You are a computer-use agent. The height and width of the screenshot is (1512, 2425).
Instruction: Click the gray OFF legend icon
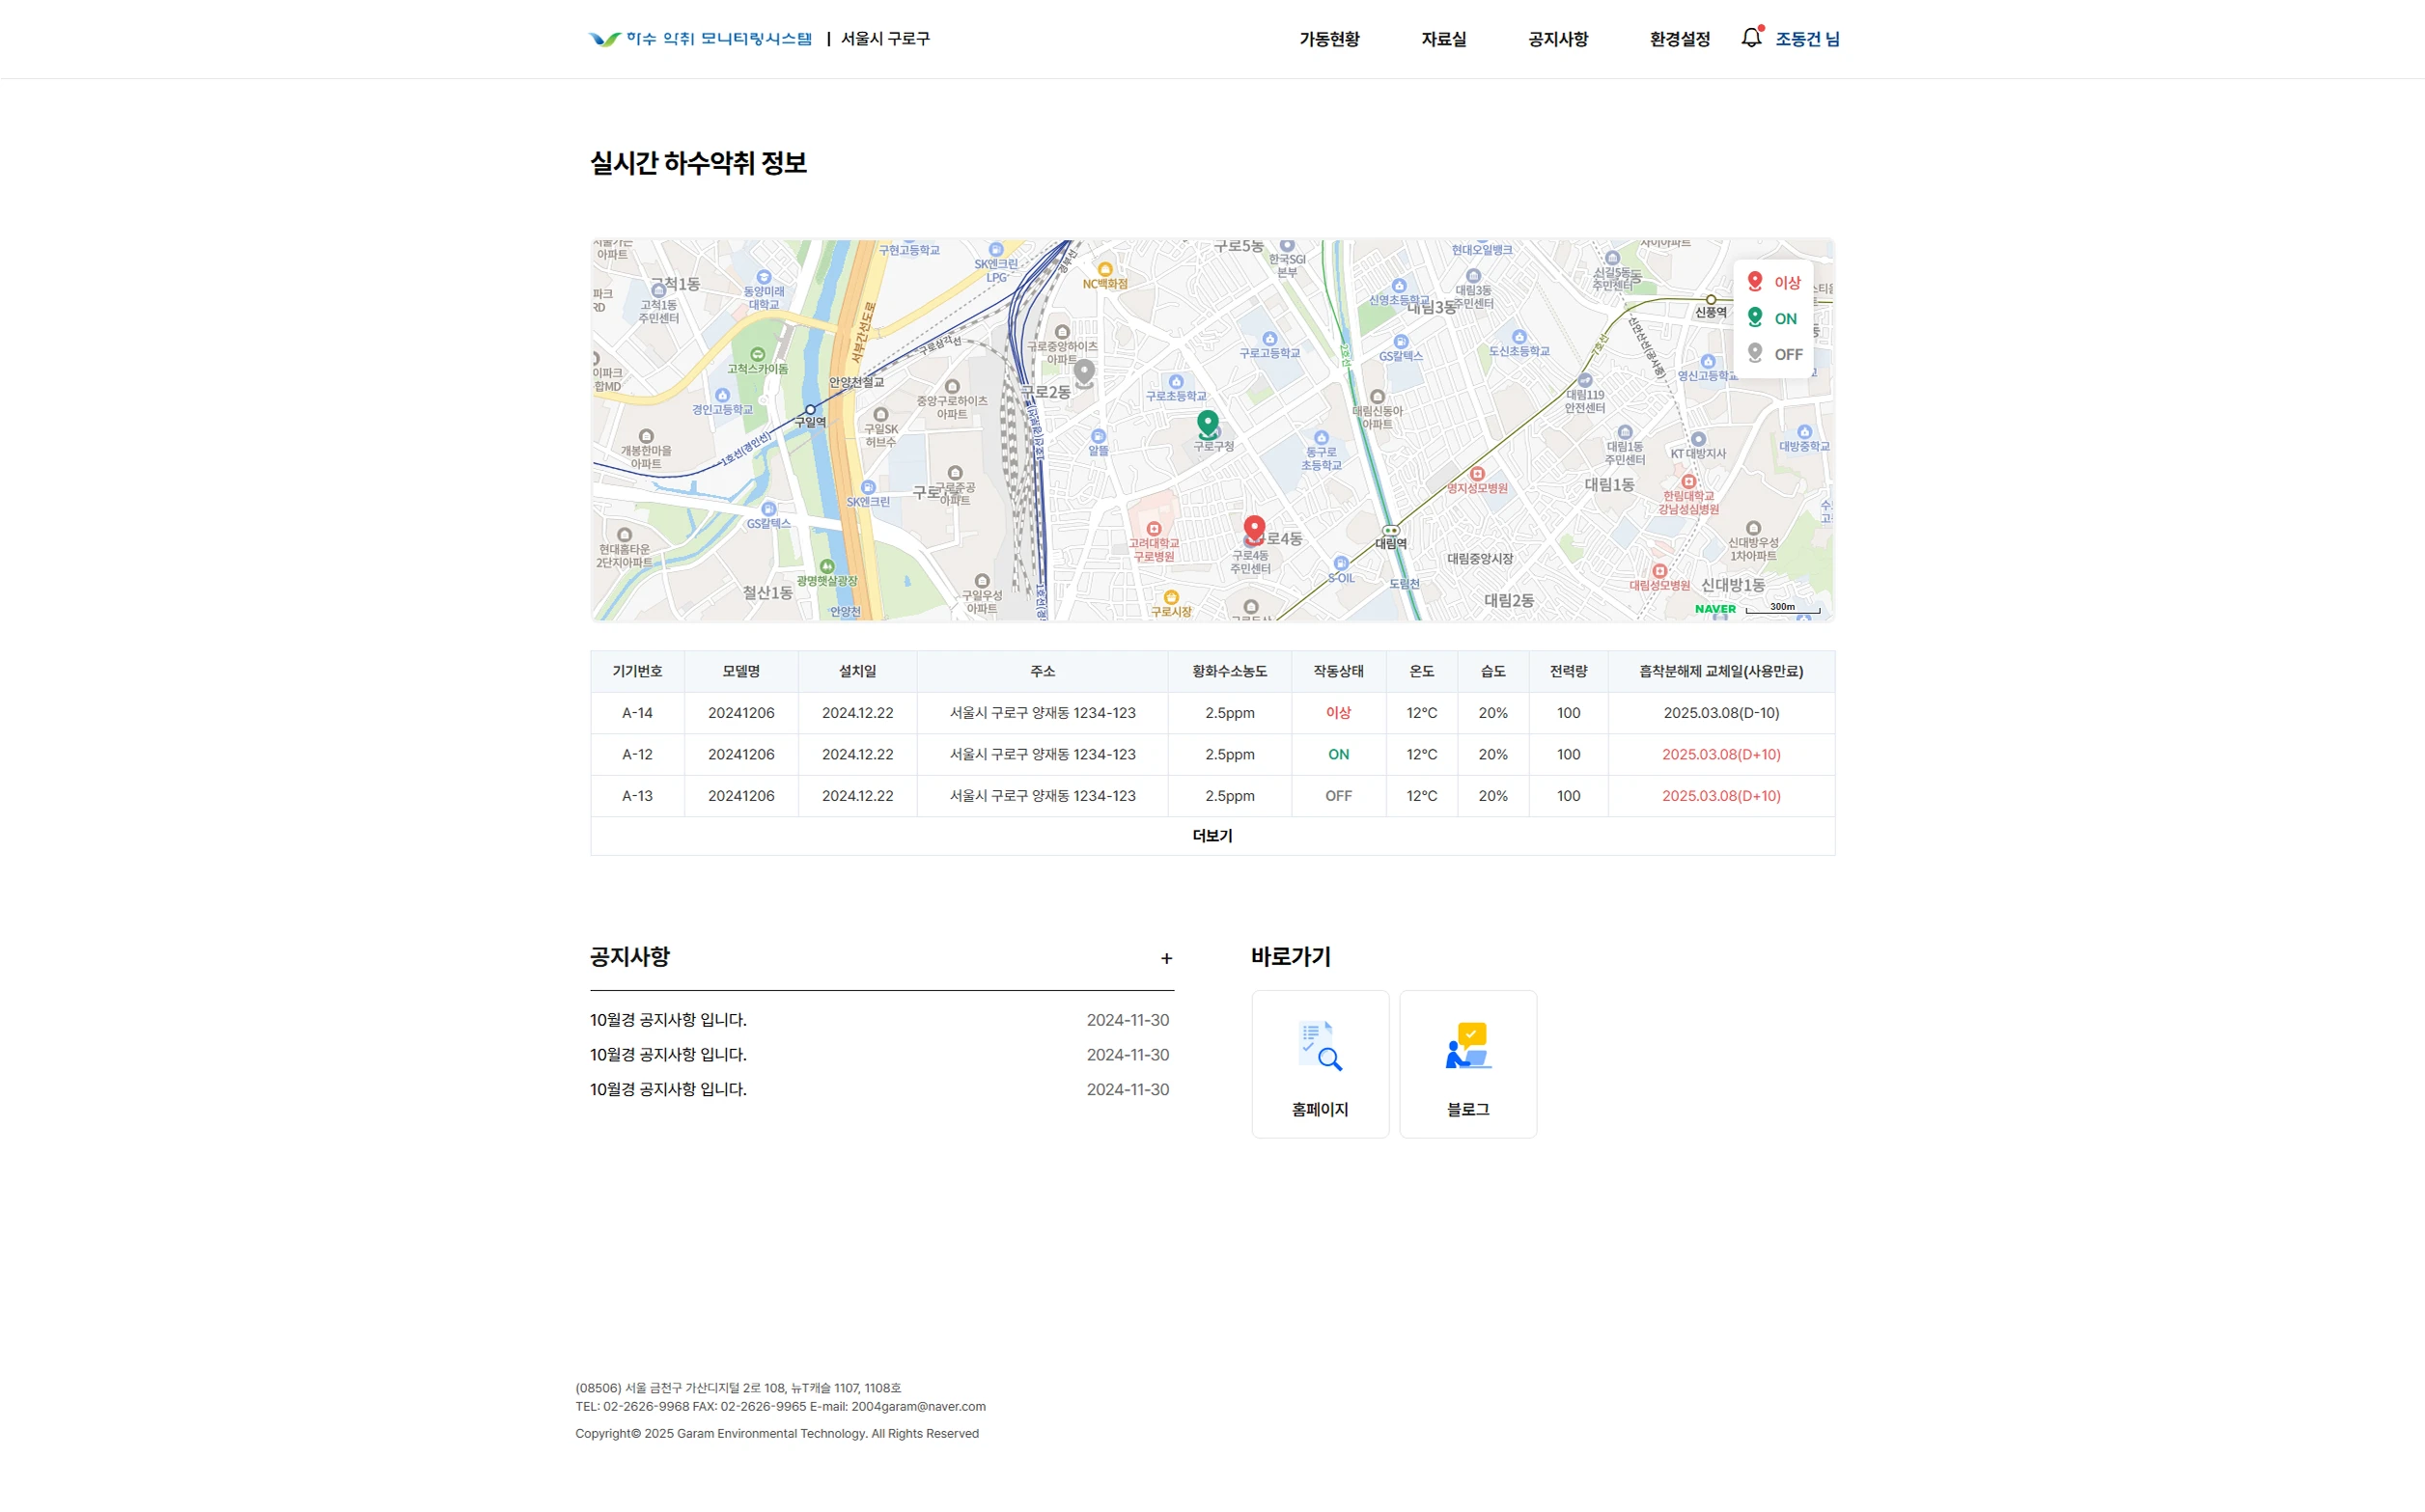coord(1755,354)
